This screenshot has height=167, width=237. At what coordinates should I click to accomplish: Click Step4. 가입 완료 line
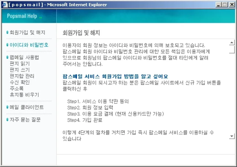click(x=85, y=120)
